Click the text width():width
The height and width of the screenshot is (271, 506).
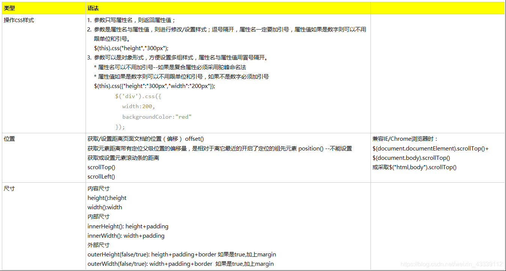click(105, 207)
